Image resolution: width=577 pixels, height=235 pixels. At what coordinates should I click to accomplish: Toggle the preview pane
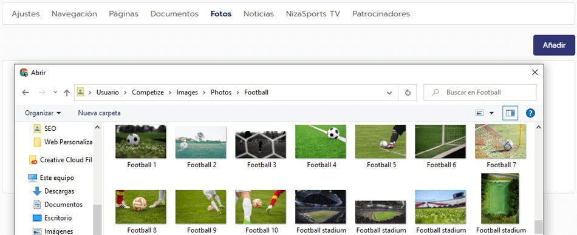tap(510, 113)
